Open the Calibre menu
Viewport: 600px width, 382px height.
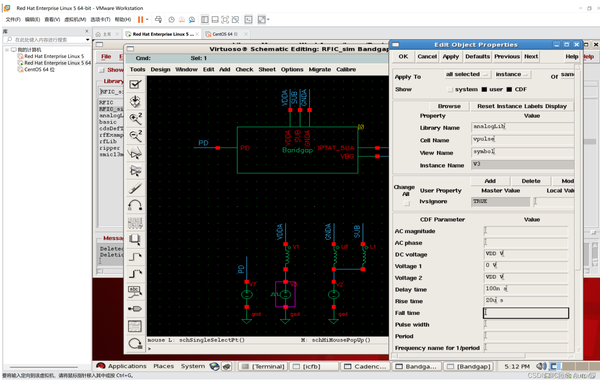click(346, 70)
